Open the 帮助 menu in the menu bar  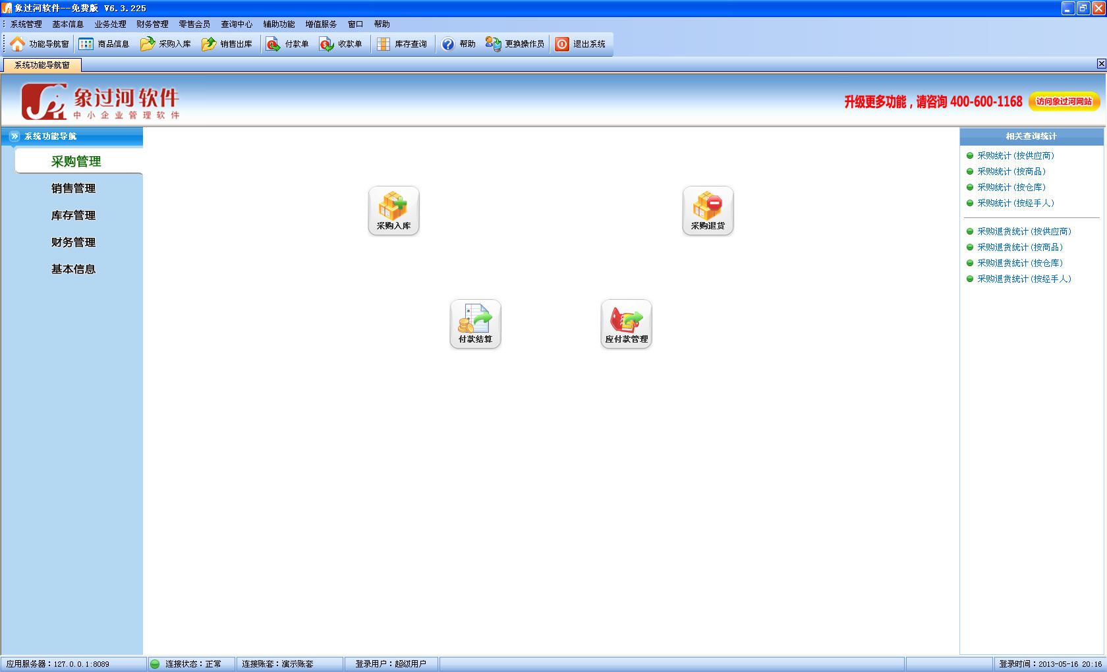pyautogui.click(x=382, y=24)
